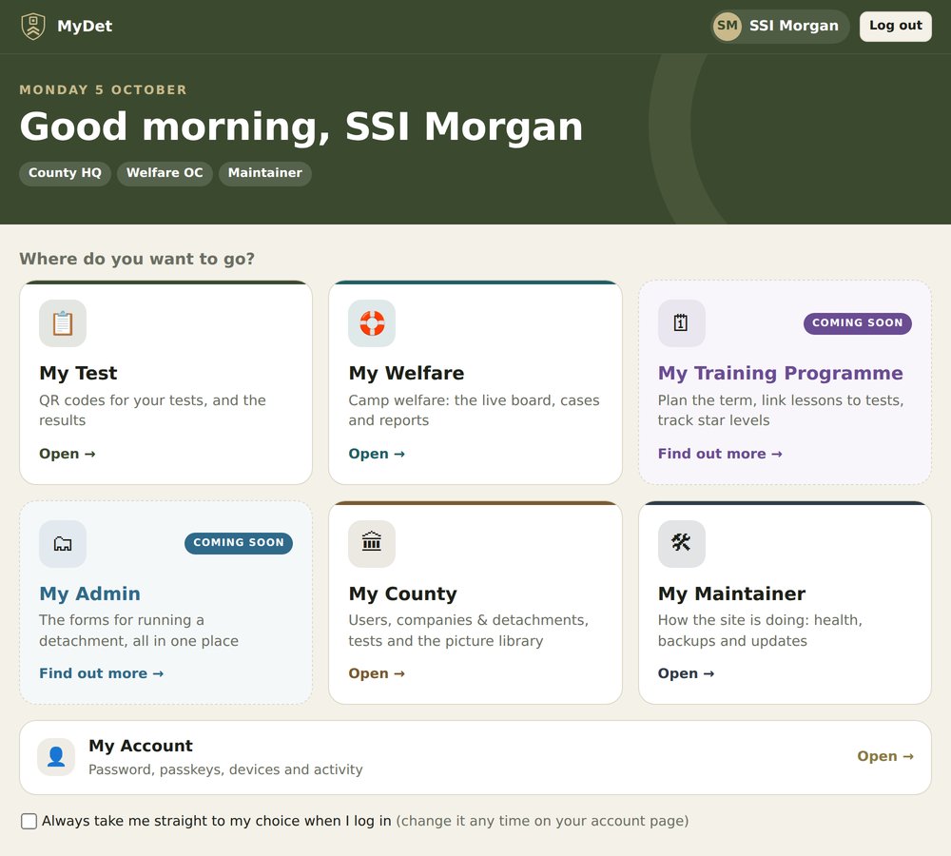
Task: Click the SSI Morgan user name
Action: pos(794,26)
